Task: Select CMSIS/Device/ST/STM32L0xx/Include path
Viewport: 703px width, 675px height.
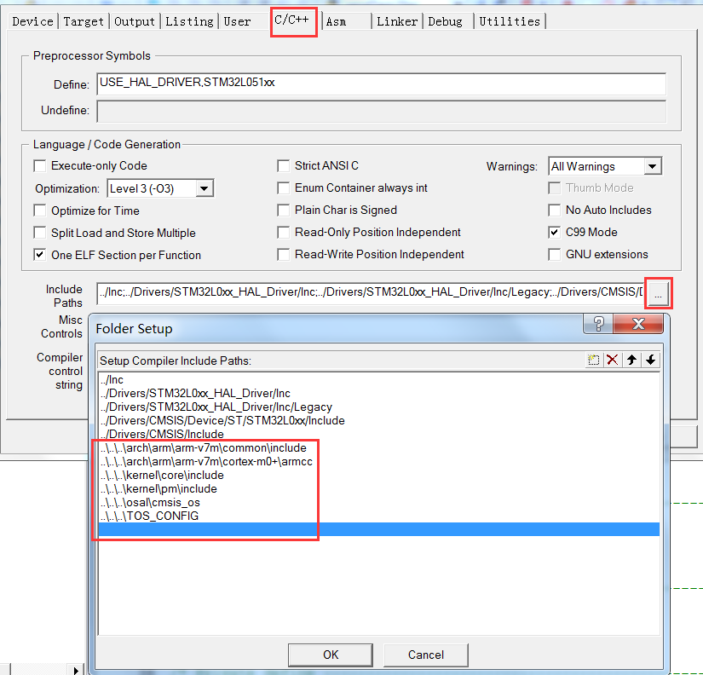Action: pyautogui.click(x=379, y=421)
